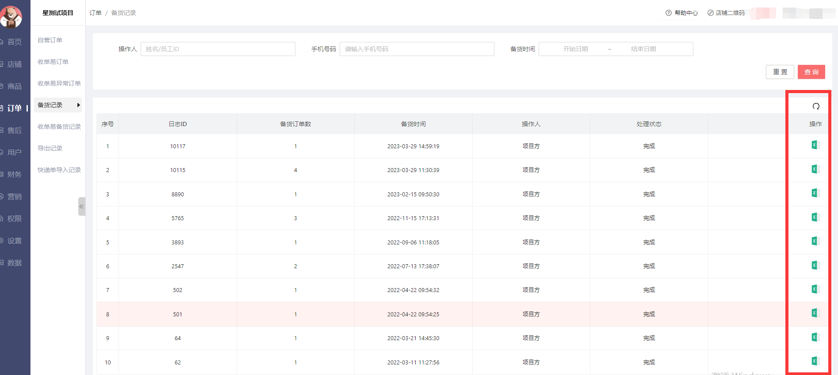Click Excel icon in row 8890
This screenshot has height=375, width=838.
815,193
